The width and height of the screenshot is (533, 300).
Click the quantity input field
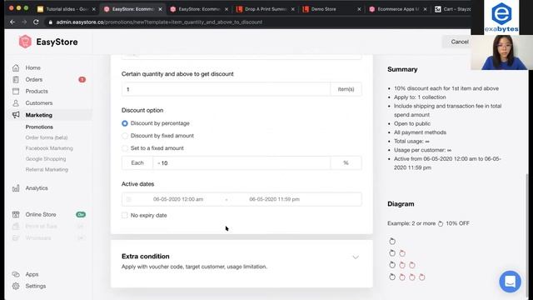point(226,89)
